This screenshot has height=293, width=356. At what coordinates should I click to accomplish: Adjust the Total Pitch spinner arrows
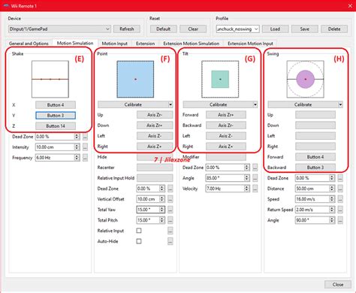pyautogui.click(x=162, y=220)
